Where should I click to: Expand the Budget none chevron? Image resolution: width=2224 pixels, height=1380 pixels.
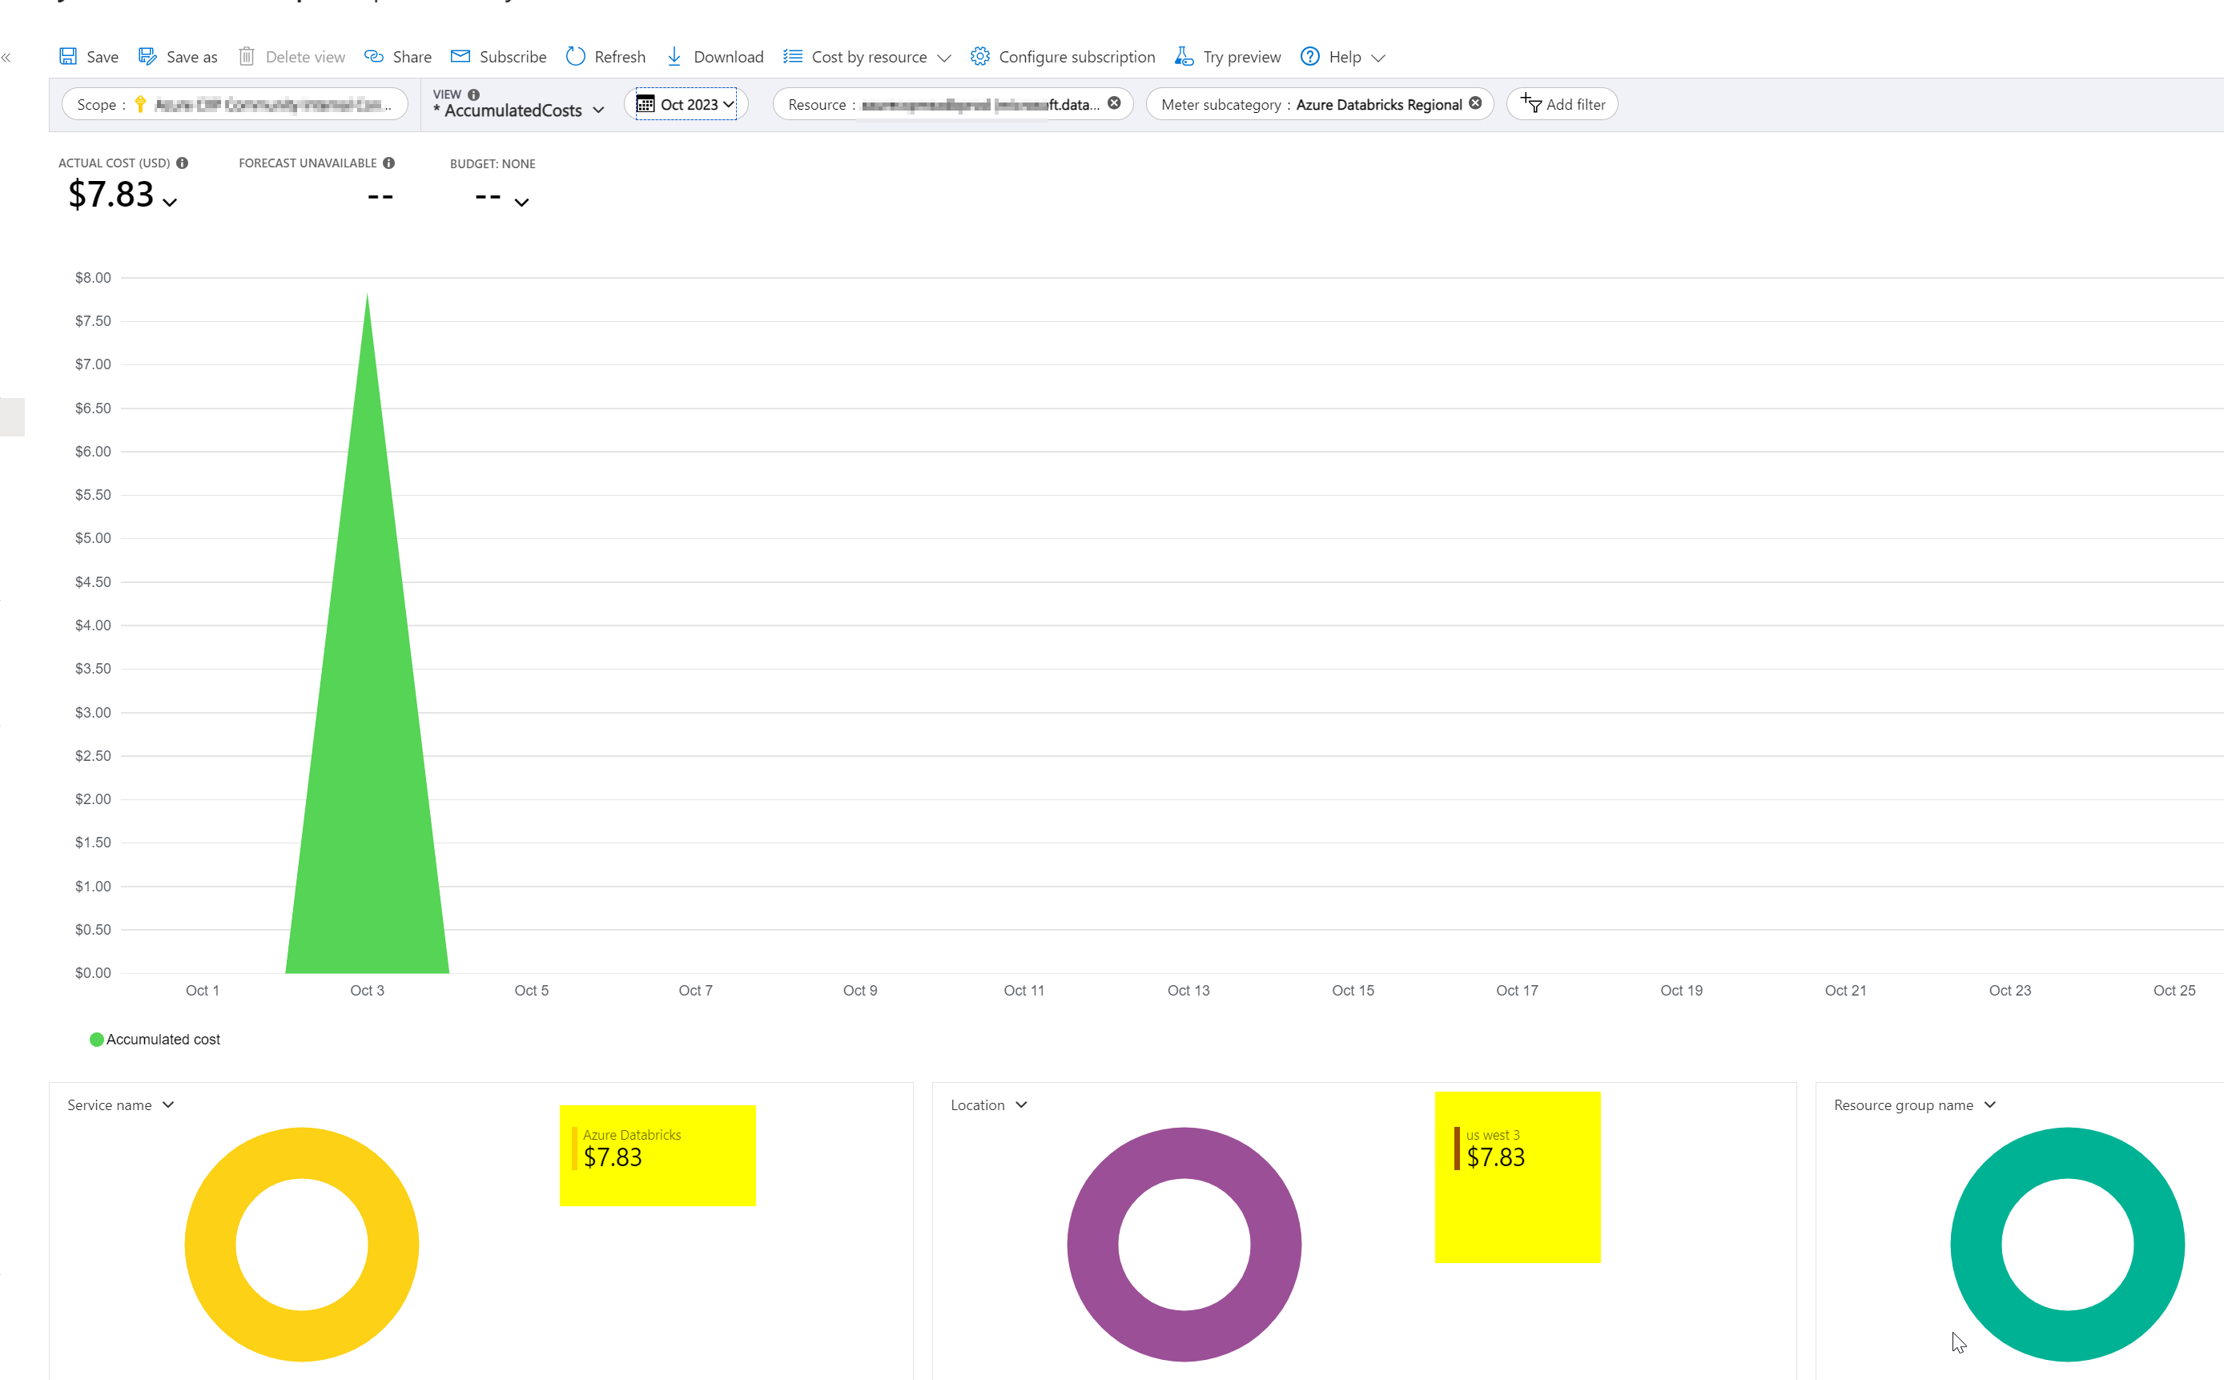point(522,203)
